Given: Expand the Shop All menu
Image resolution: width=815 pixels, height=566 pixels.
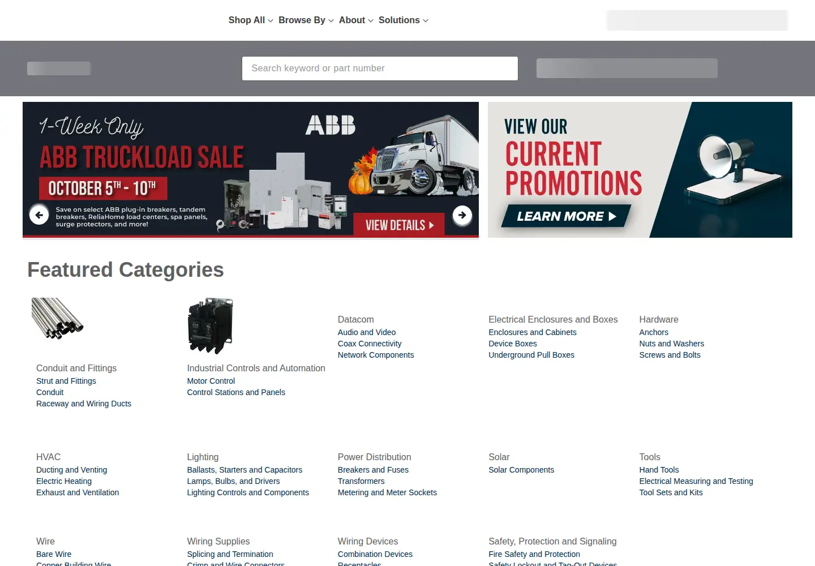Looking at the screenshot, I should click(x=251, y=20).
